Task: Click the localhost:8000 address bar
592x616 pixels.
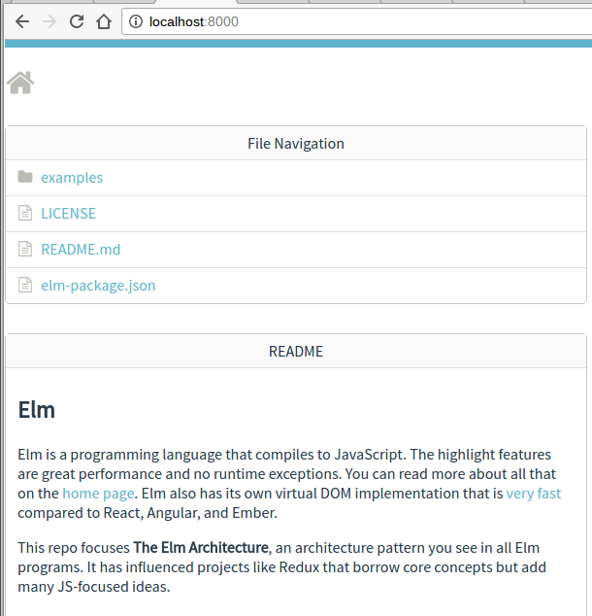Action: tap(359, 21)
